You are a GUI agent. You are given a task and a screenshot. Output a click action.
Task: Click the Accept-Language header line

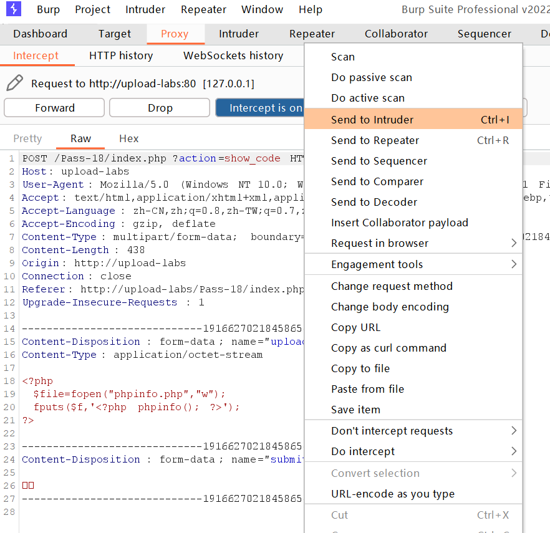click(163, 211)
